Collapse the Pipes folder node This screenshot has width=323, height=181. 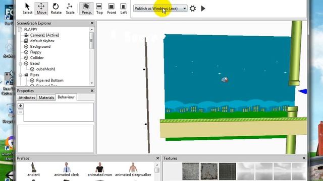coord(20,75)
